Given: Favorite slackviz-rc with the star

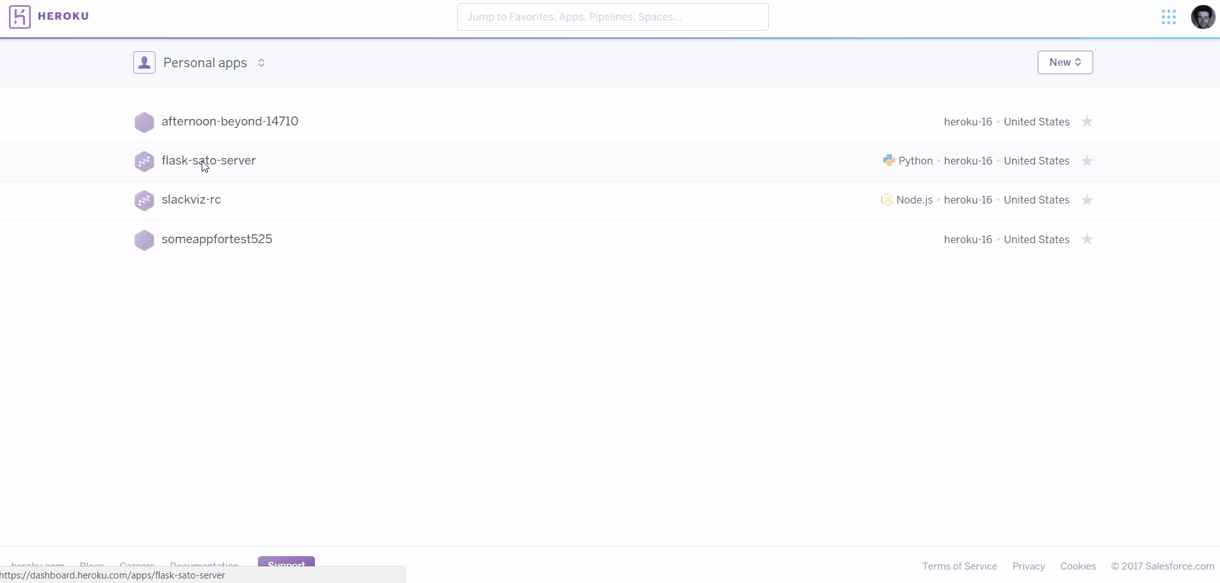Looking at the screenshot, I should point(1087,200).
